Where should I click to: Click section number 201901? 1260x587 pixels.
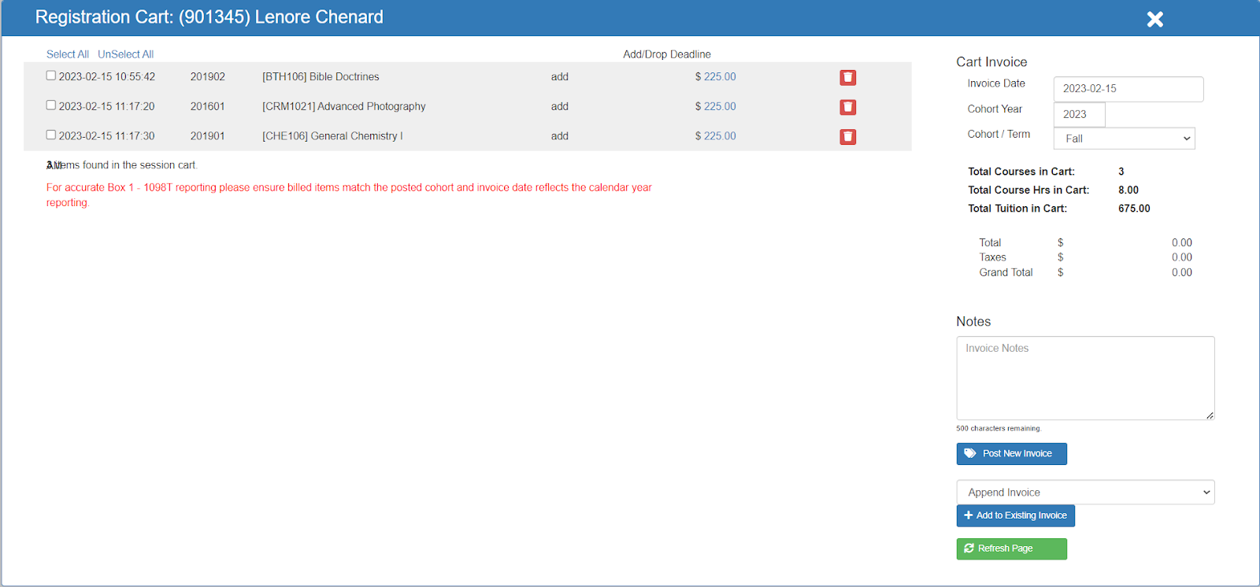tap(208, 136)
